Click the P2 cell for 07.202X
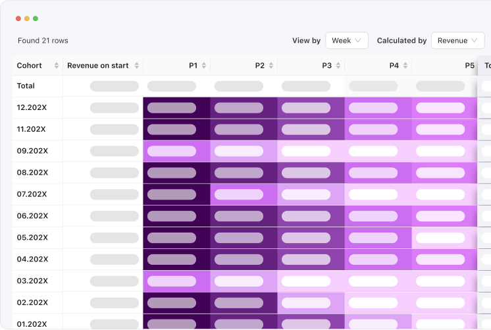The image size is (491, 330). [244, 194]
